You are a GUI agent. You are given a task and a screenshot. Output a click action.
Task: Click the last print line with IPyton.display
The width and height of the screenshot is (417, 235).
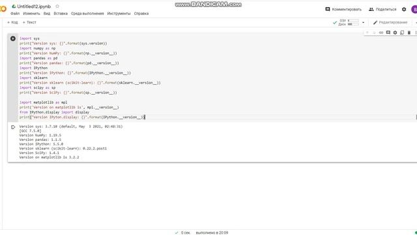point(82,117)
